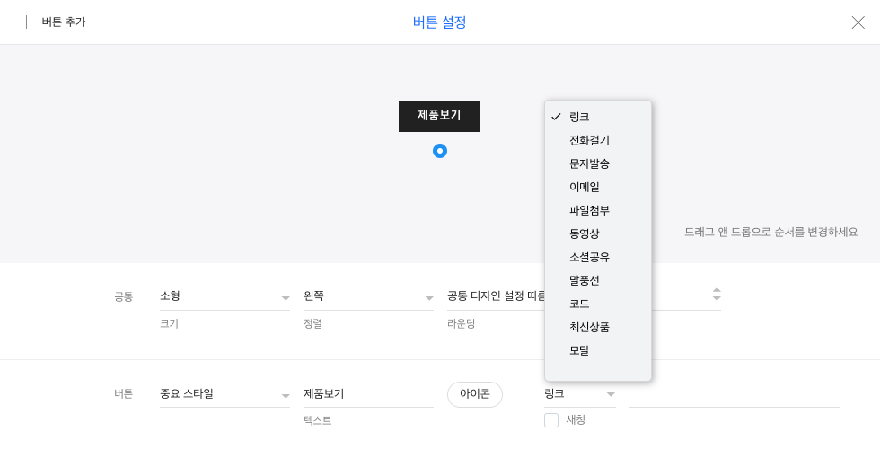The height and width of the screenshot is (458, 880).
Task: Select 동영상 from the list
Action: point(585,233)
